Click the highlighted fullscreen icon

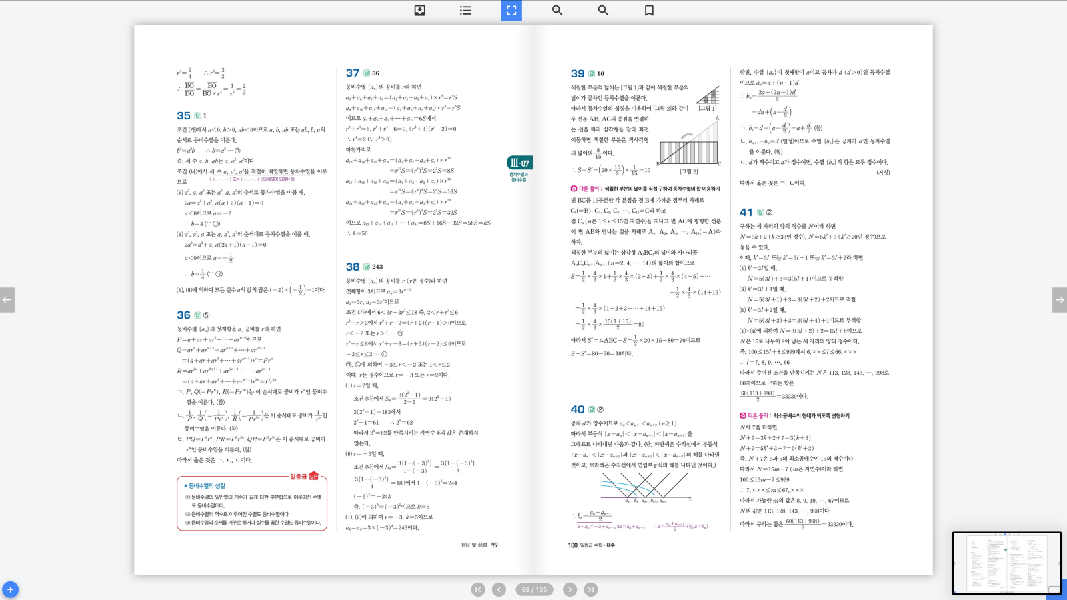511,10
